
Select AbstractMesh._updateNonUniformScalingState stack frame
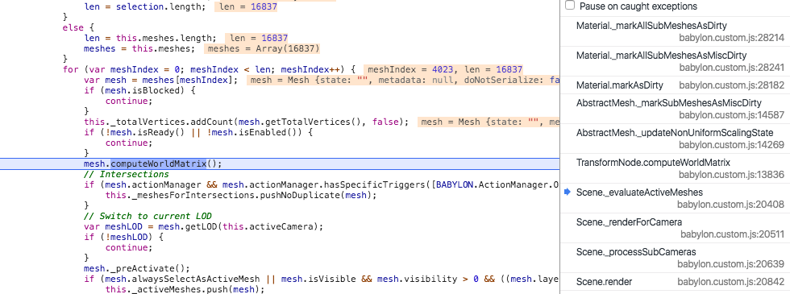(x=676, y=139)
